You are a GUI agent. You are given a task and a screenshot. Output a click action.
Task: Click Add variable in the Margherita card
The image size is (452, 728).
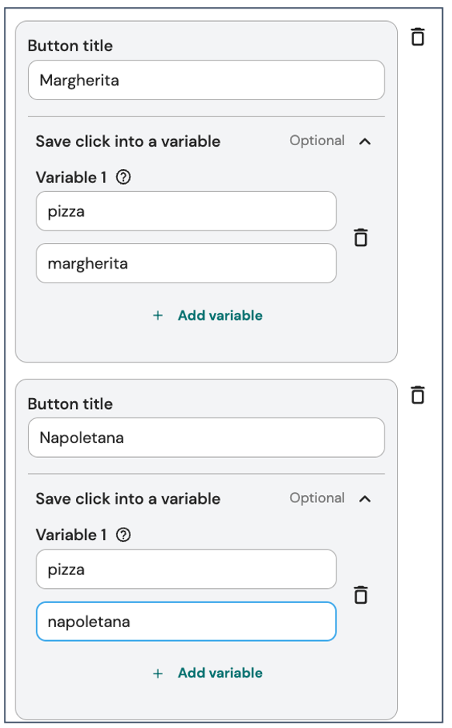click(x=220, y=316)
